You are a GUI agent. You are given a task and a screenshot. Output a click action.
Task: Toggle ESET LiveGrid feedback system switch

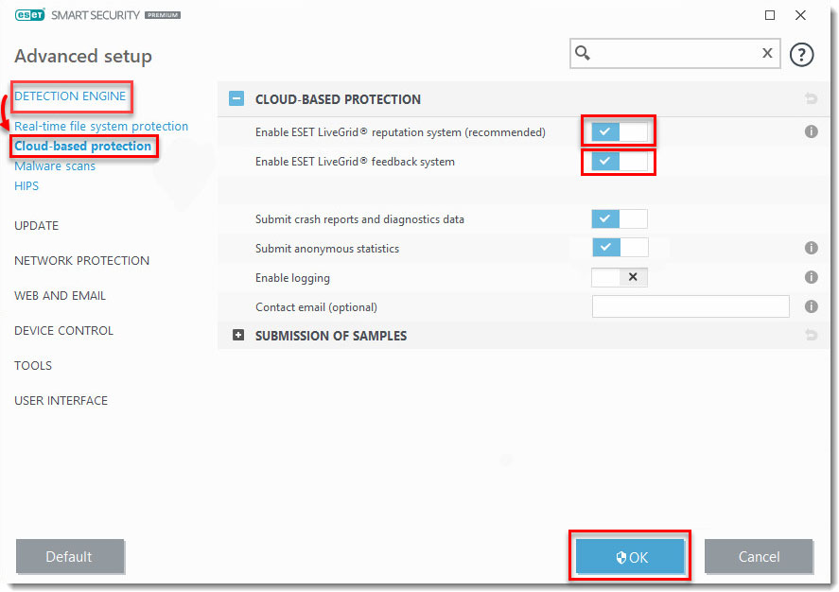[620, 161]
